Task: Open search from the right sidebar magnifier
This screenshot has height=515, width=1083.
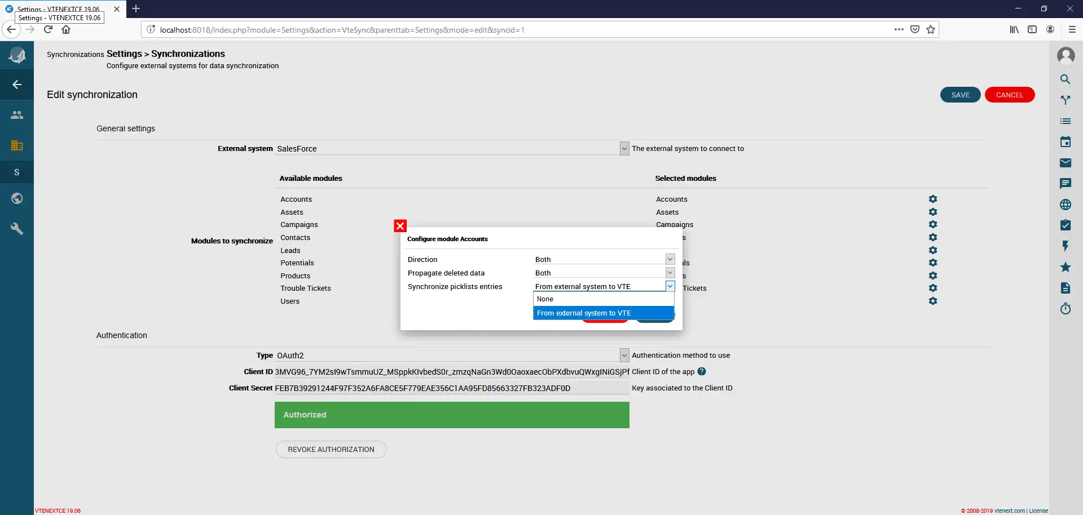Action: (x=1066, y=79)
